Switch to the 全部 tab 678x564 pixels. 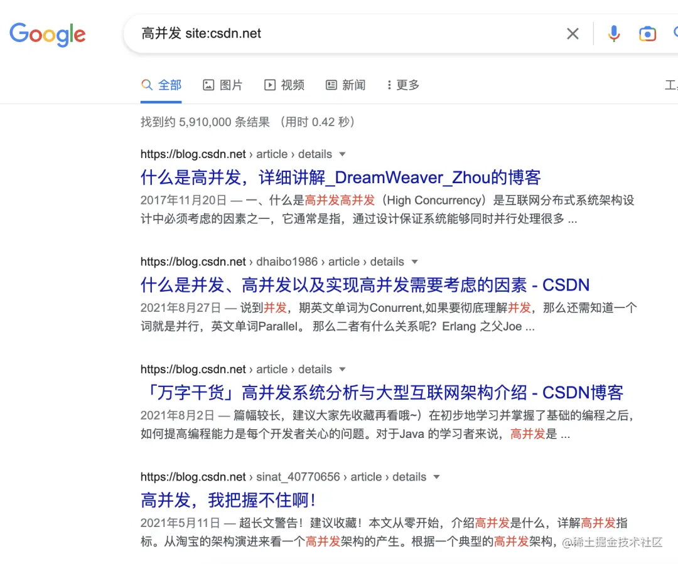point(161,84)
